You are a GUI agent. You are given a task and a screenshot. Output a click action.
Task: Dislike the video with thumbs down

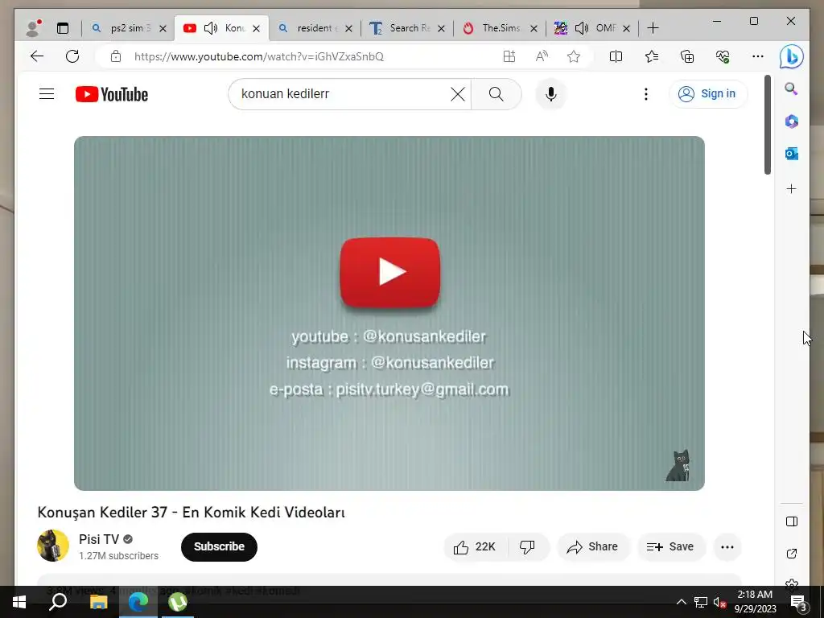point(528,547)
